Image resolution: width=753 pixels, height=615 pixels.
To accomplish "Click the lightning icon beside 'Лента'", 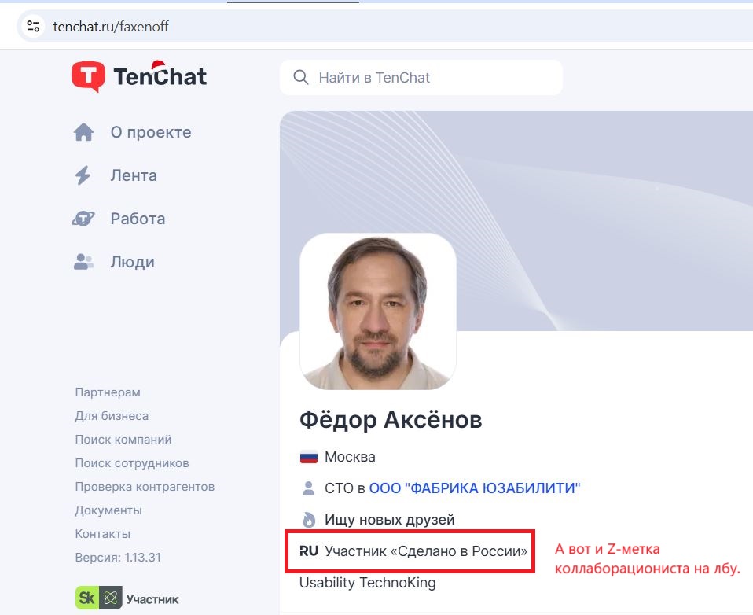I will 83,175.
